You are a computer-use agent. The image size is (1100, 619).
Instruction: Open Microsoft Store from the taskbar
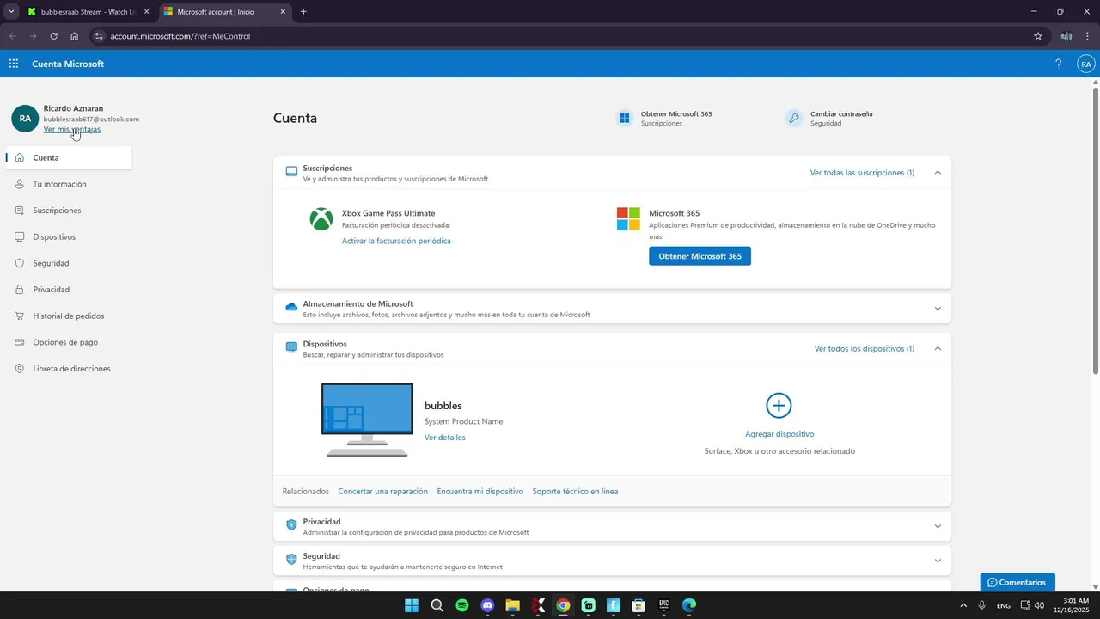(639, 605)
